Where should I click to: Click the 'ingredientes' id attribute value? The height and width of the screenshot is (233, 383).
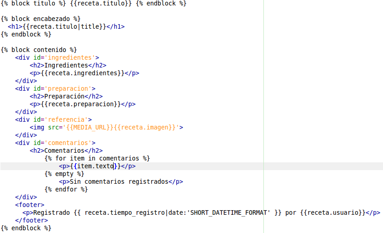coord(69,57)
